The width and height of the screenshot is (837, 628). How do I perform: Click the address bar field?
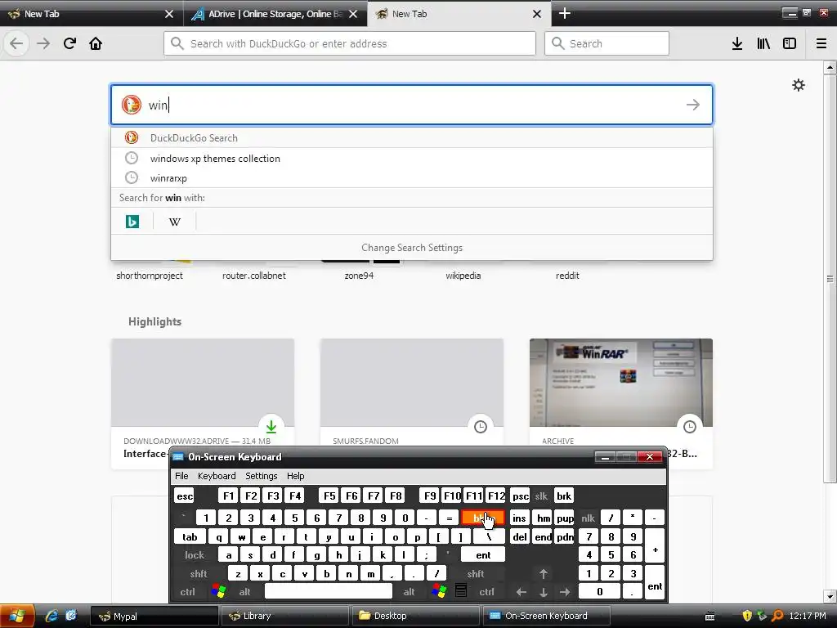coord(350,43)
